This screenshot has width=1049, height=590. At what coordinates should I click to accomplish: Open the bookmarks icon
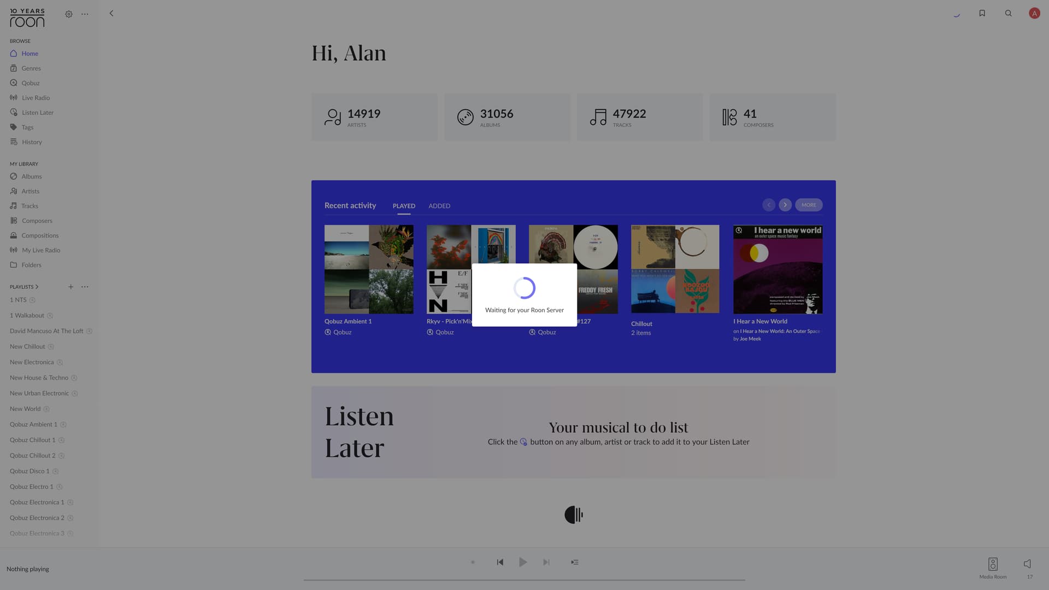click(982, 13)
